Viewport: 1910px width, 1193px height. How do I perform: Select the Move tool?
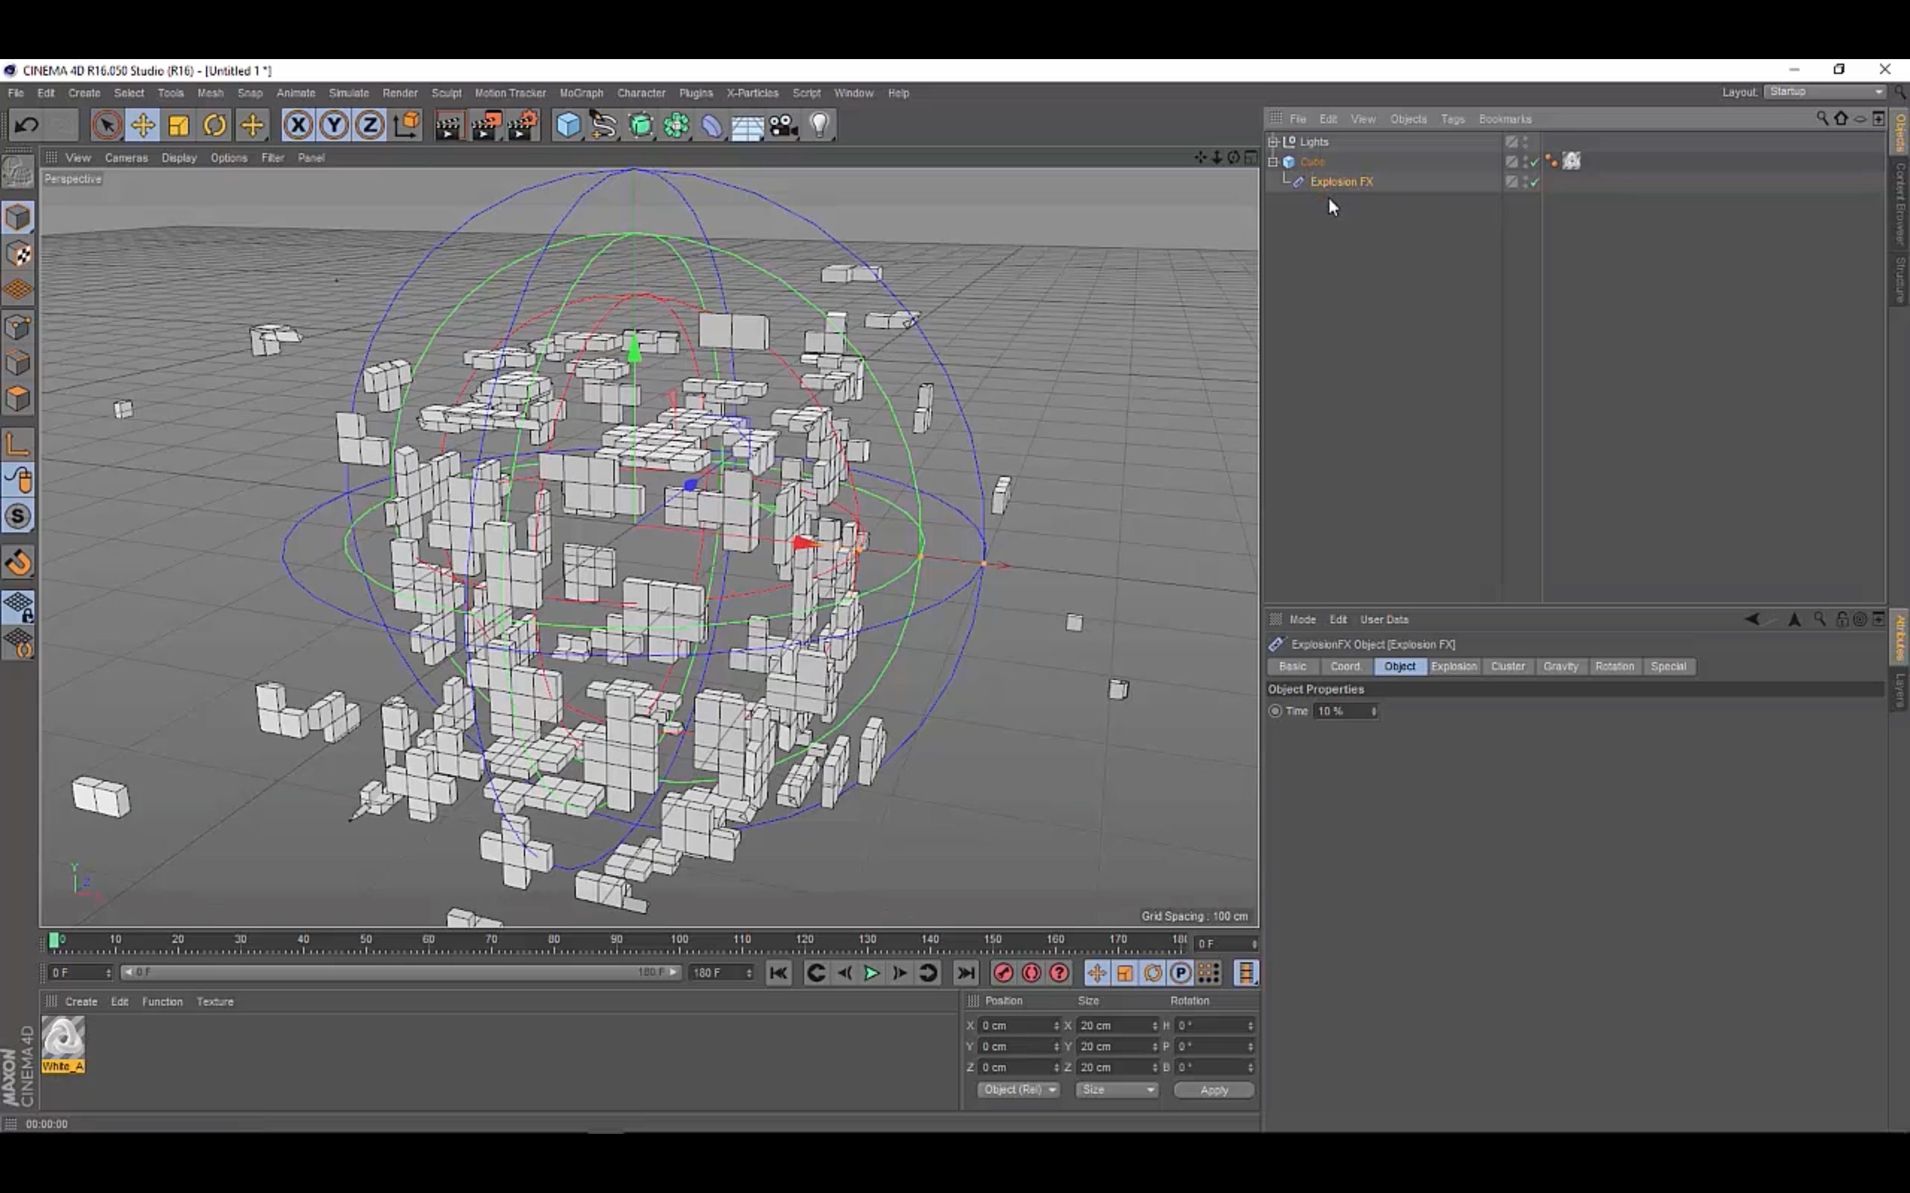click(143, 126)
